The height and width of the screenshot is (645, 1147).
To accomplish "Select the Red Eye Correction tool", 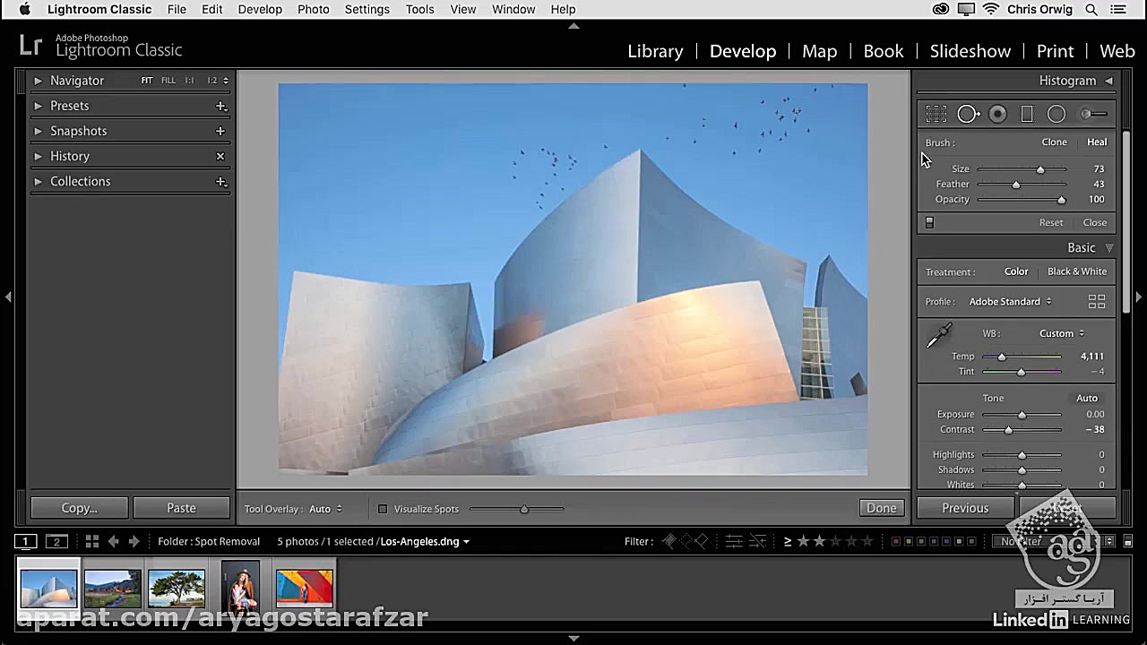I will (997, 114).
